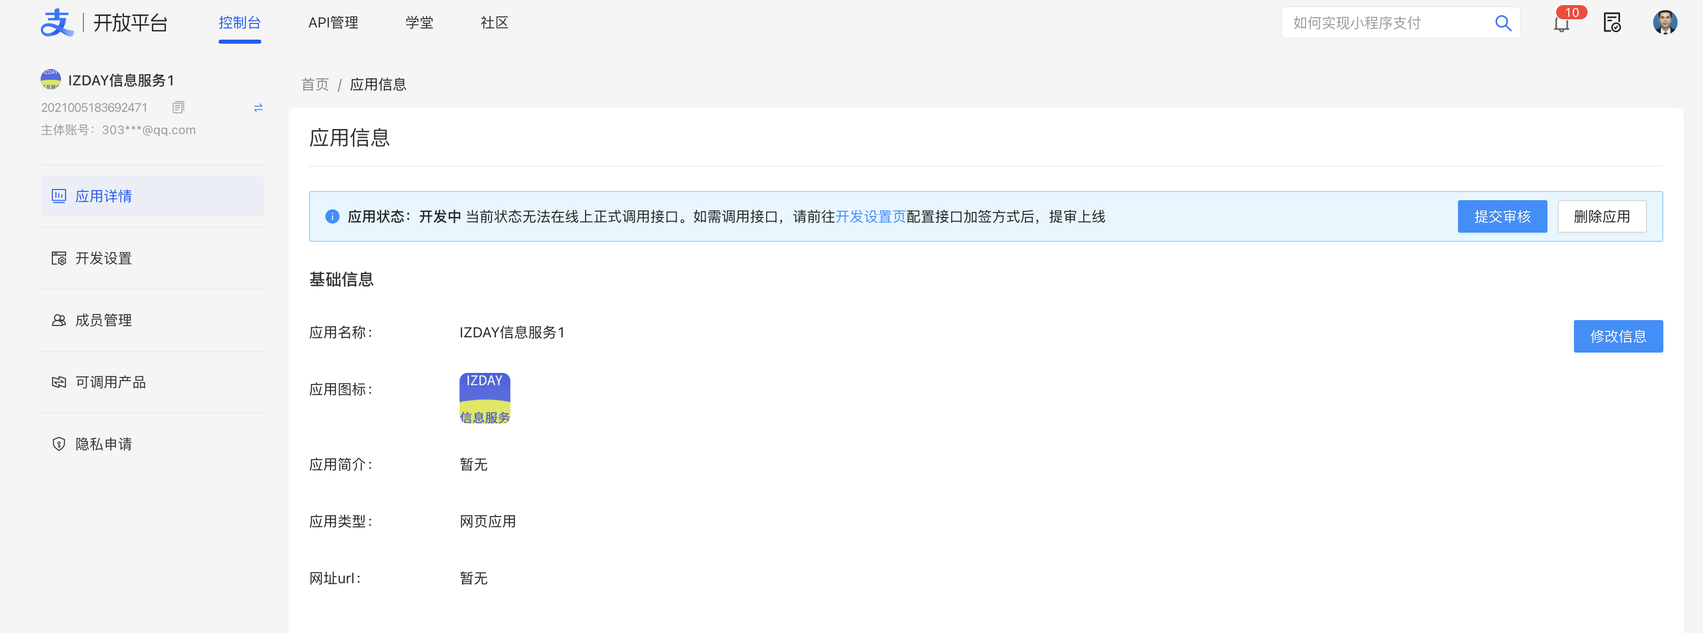
Task: Click the sidebar app logo thumbnail
Action: 51,79
